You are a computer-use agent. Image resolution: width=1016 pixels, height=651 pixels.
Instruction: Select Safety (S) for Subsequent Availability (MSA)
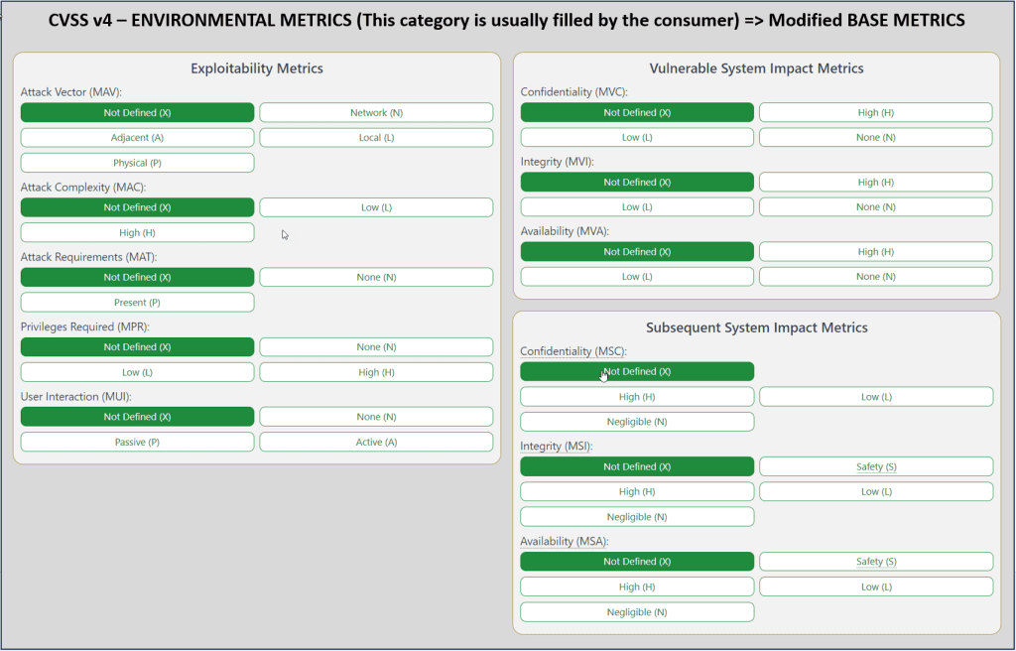875,562
